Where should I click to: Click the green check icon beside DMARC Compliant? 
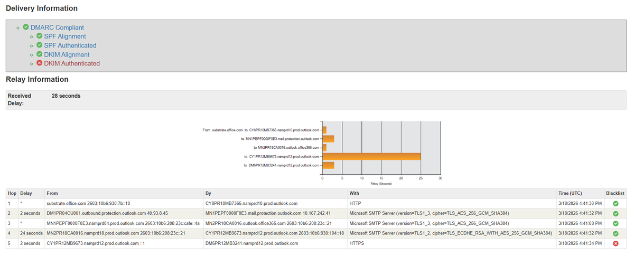pyautogui.click(x=26, y=27)
